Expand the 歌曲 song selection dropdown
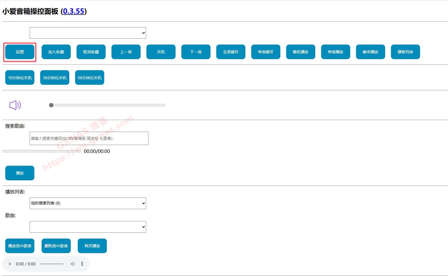Viewport: 448px width, 277px height. coord(88,227)
